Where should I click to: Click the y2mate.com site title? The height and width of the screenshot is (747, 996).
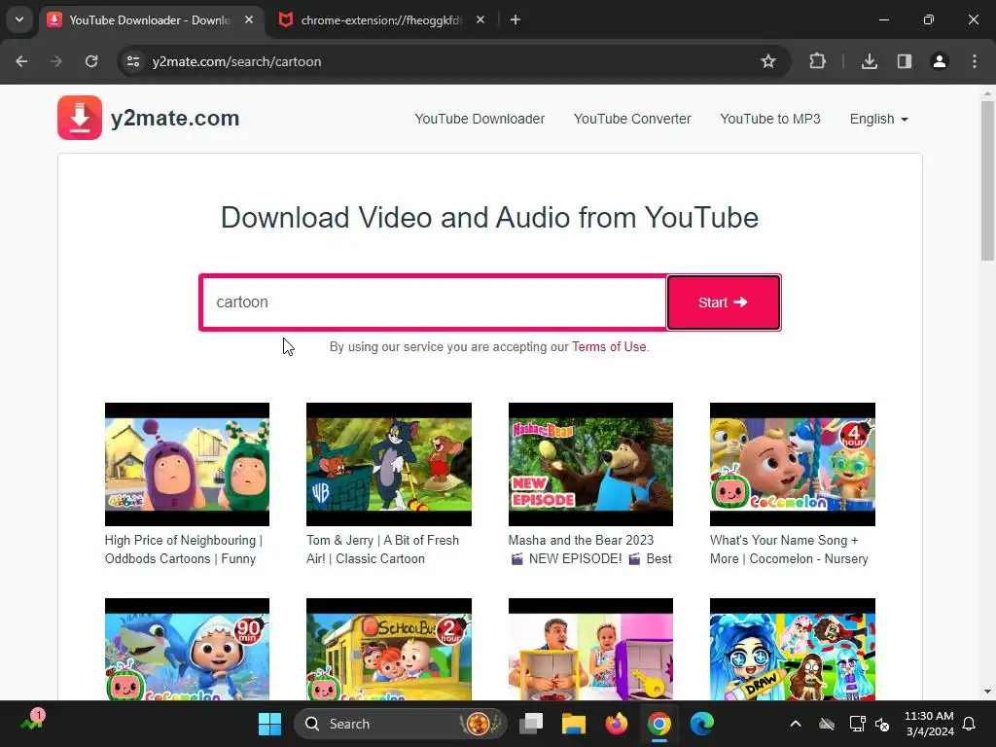(x=175, y=118)
